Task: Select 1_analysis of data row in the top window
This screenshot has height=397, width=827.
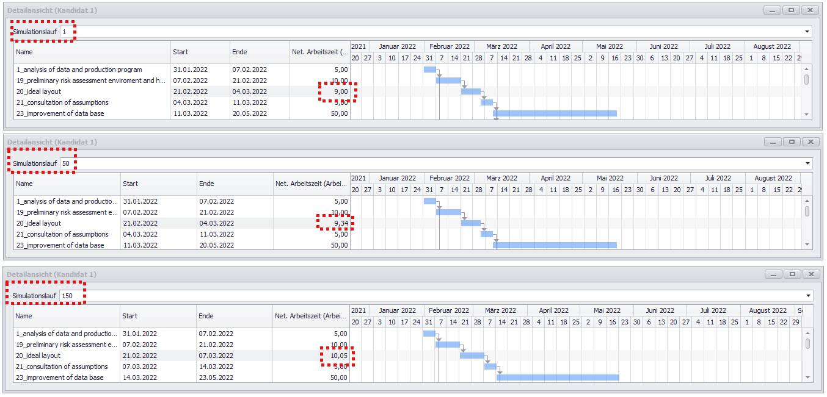Action: [x=79, y=70]
